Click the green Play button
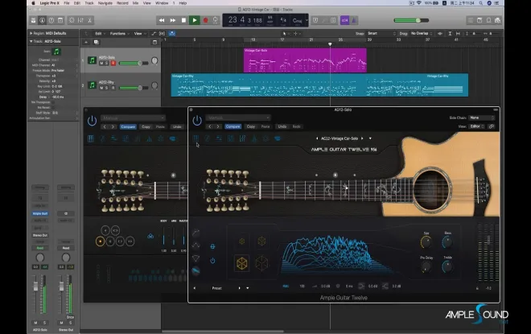 pyautogui.click(x=195, y=20)
